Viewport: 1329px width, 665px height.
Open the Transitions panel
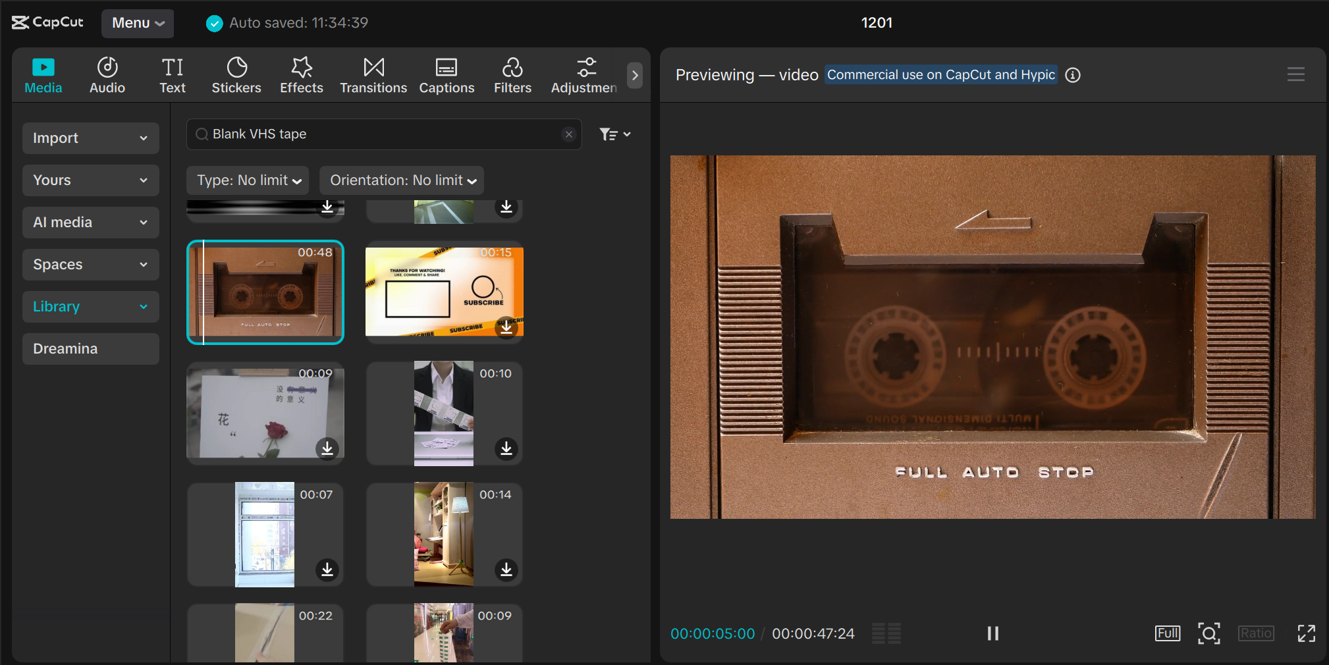click(373, 74)
